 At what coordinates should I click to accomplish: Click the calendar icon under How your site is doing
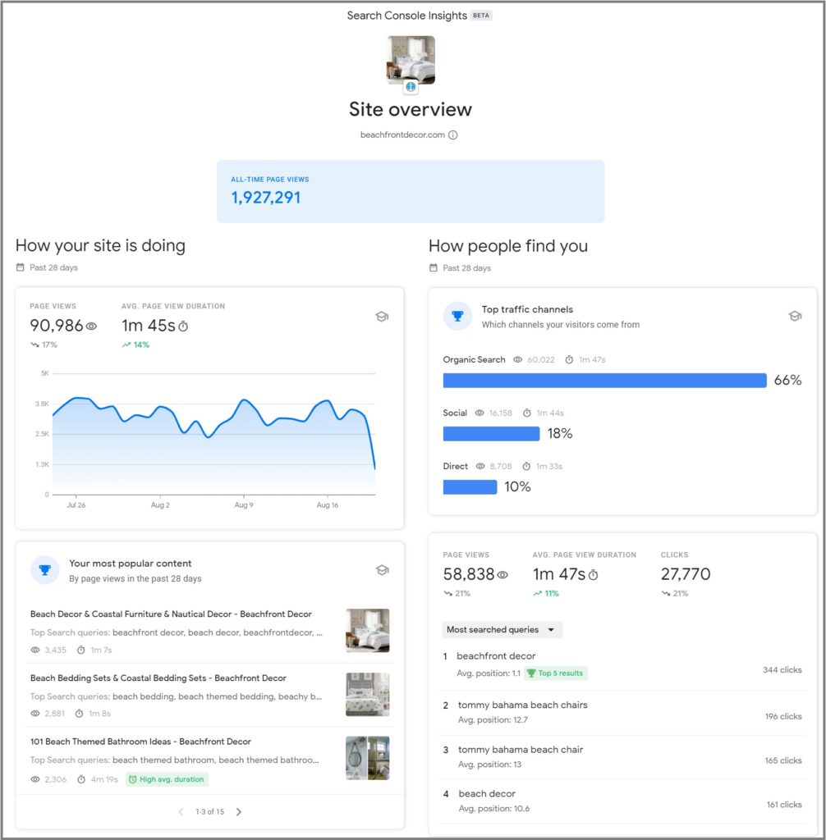pyautogui.click(x=21, y=267)
